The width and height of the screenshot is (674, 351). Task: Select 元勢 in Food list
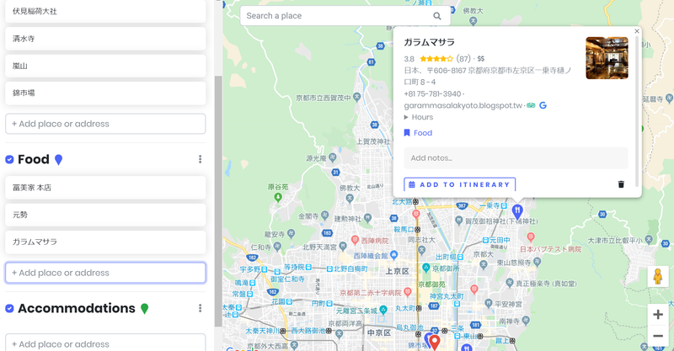105,215
